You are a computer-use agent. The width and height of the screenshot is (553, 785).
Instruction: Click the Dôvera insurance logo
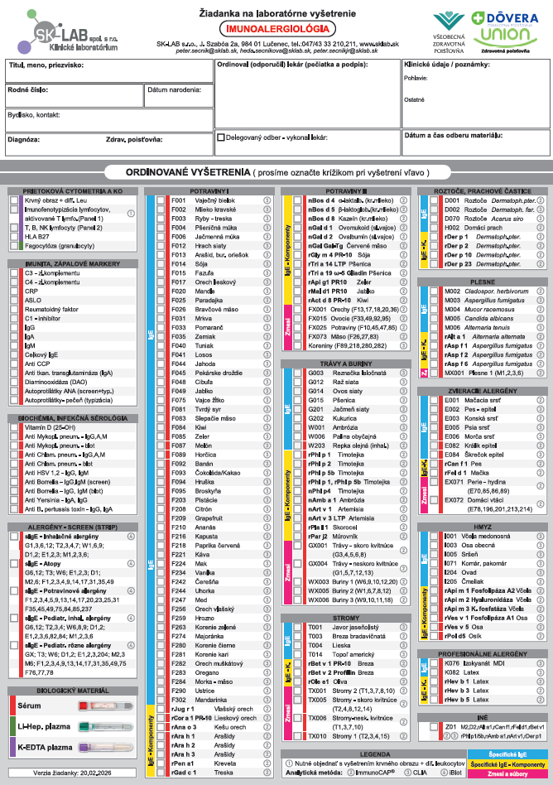point(506,17)
